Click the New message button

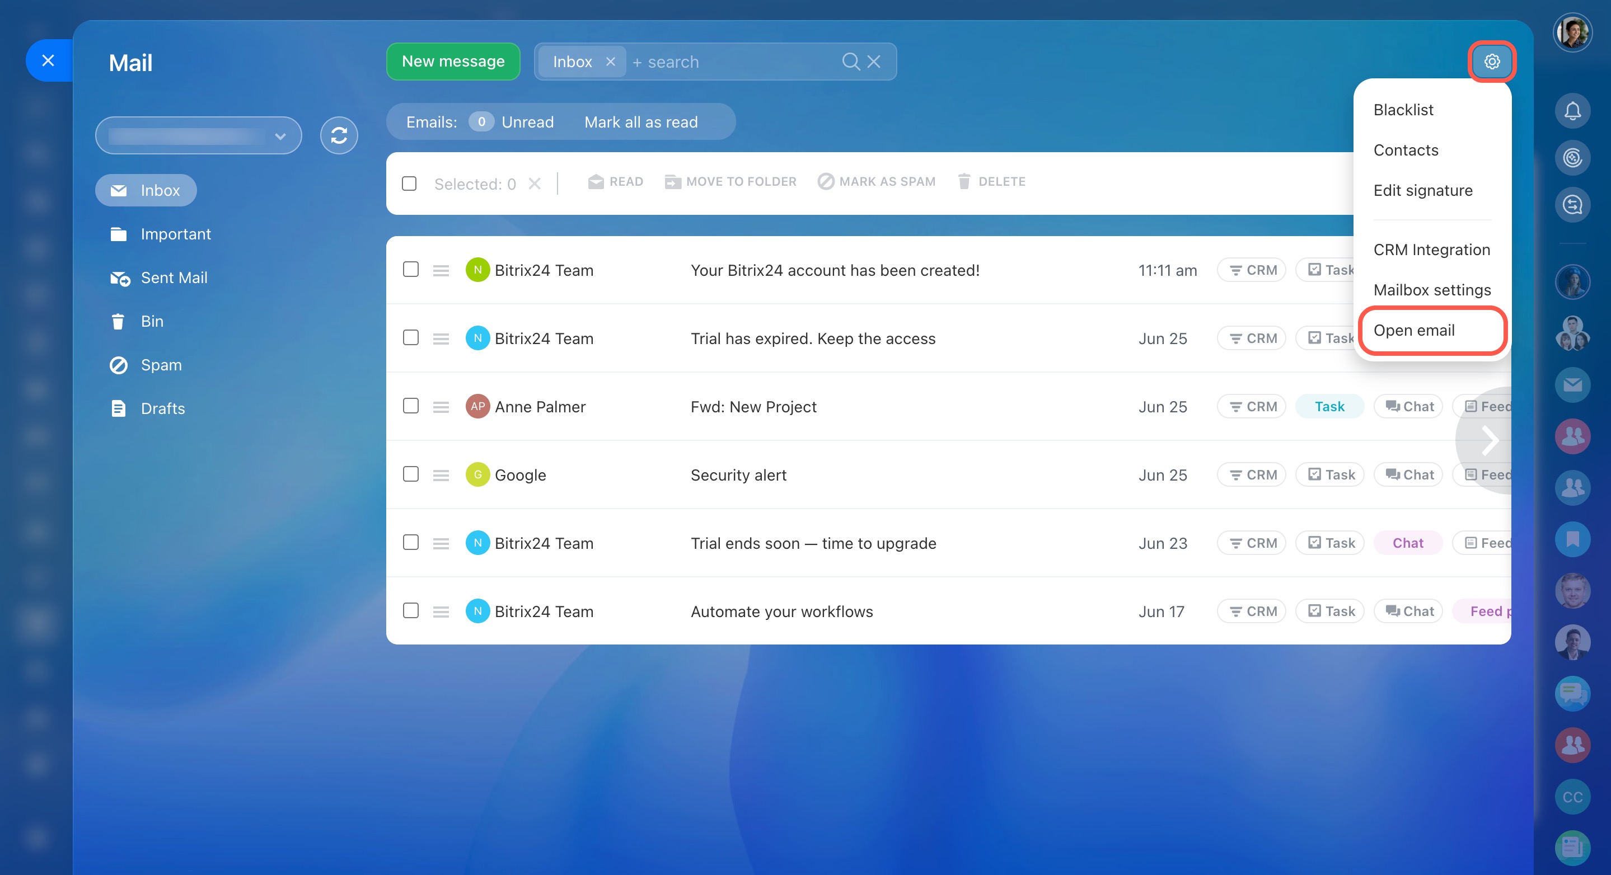click(x=453, y=61)
